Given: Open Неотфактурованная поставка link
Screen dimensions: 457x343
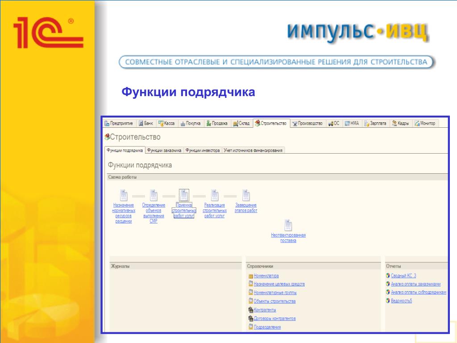Looking at the screenshot, I should click(288, 238).
